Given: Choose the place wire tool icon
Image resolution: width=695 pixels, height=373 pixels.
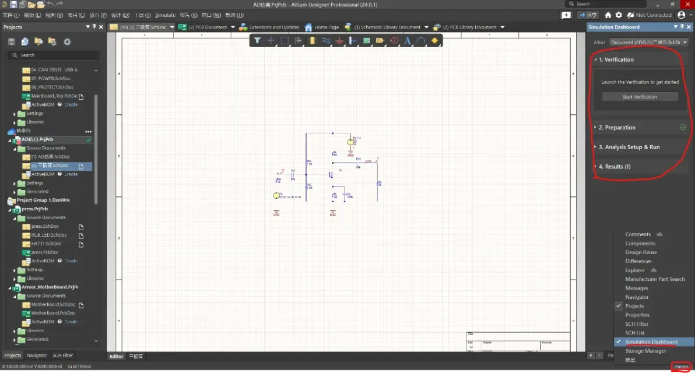Looking at the screenshot, I should click(x=326, y=41).
